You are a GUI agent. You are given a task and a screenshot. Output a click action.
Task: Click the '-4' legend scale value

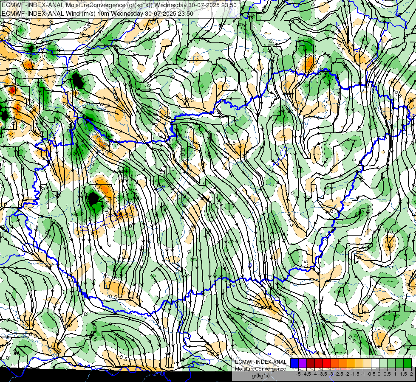[314, 374]
